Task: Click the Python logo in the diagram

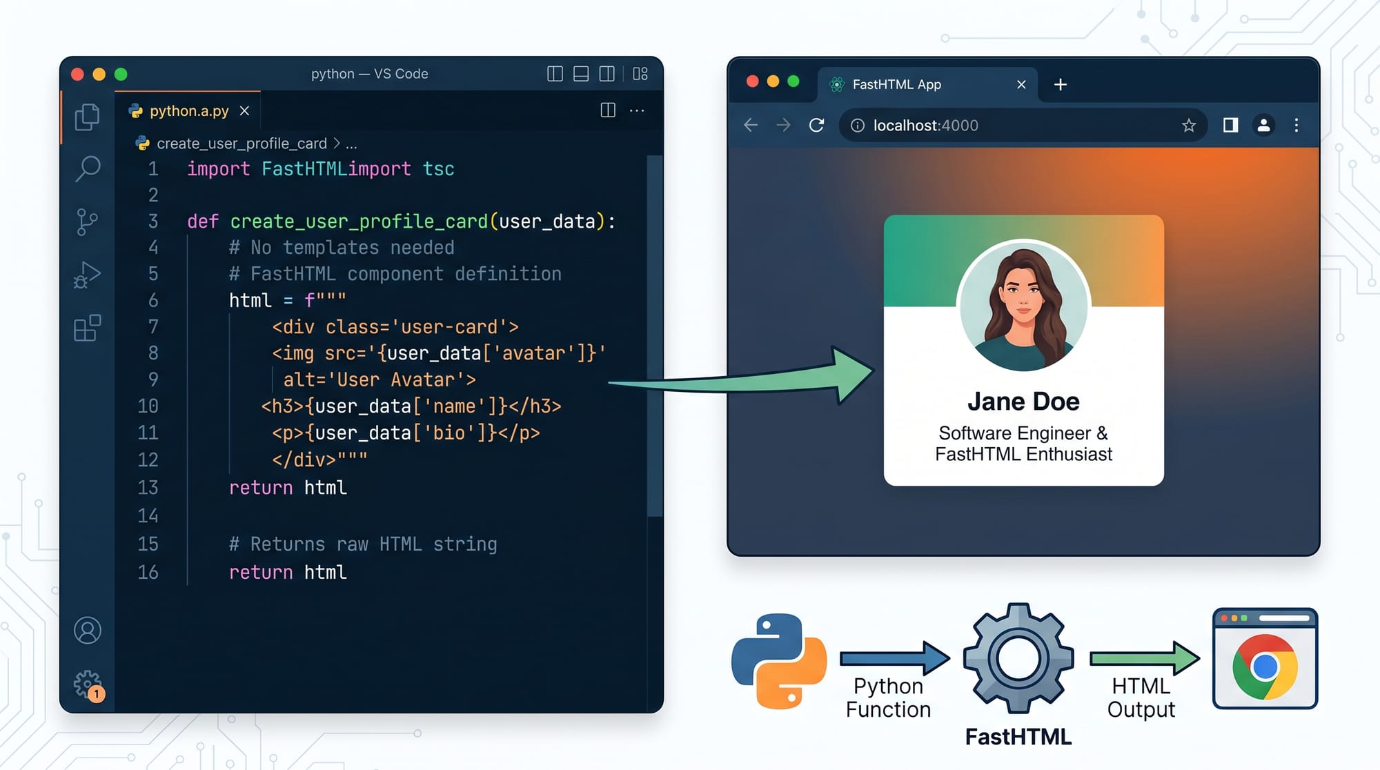Action: pos(779,661)
